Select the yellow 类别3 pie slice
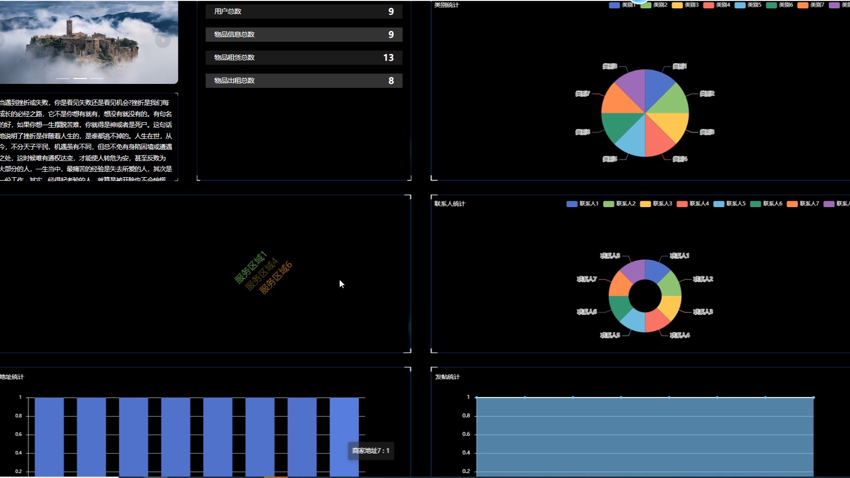The image size is (850, 478). [672, 125]
